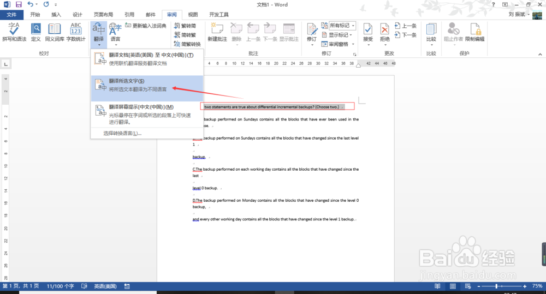
Task: Go to the next comment
Action: click(x=270, y=32)
